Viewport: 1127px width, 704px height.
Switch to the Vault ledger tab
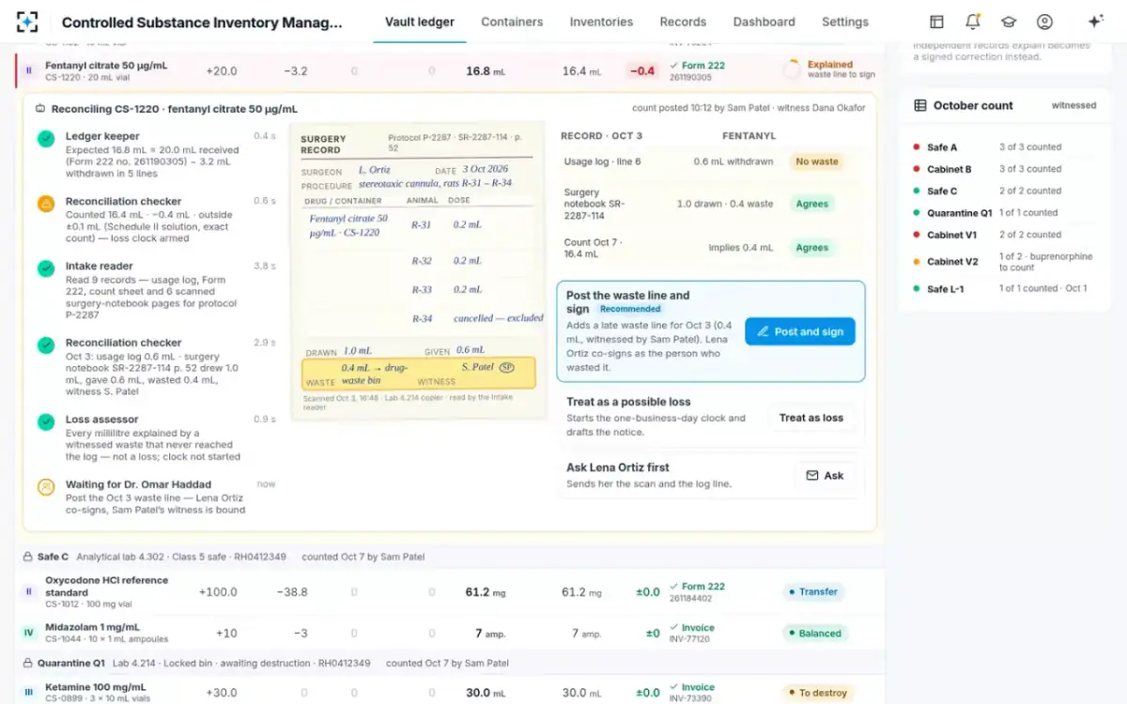tap(420, 22)
